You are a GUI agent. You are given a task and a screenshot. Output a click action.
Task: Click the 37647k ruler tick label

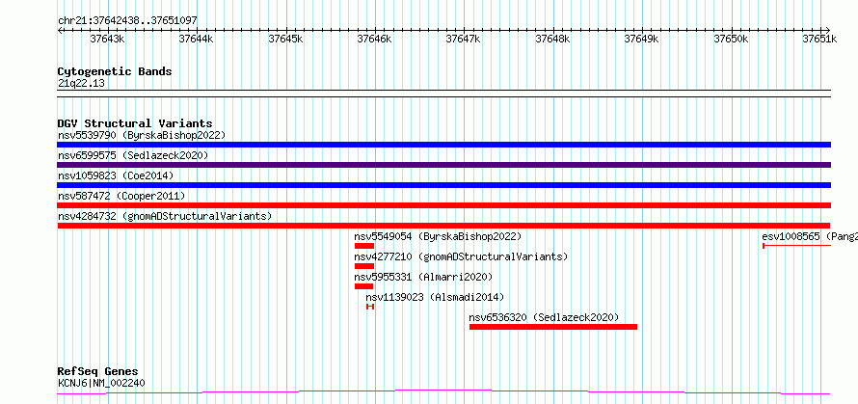point(464,39)
